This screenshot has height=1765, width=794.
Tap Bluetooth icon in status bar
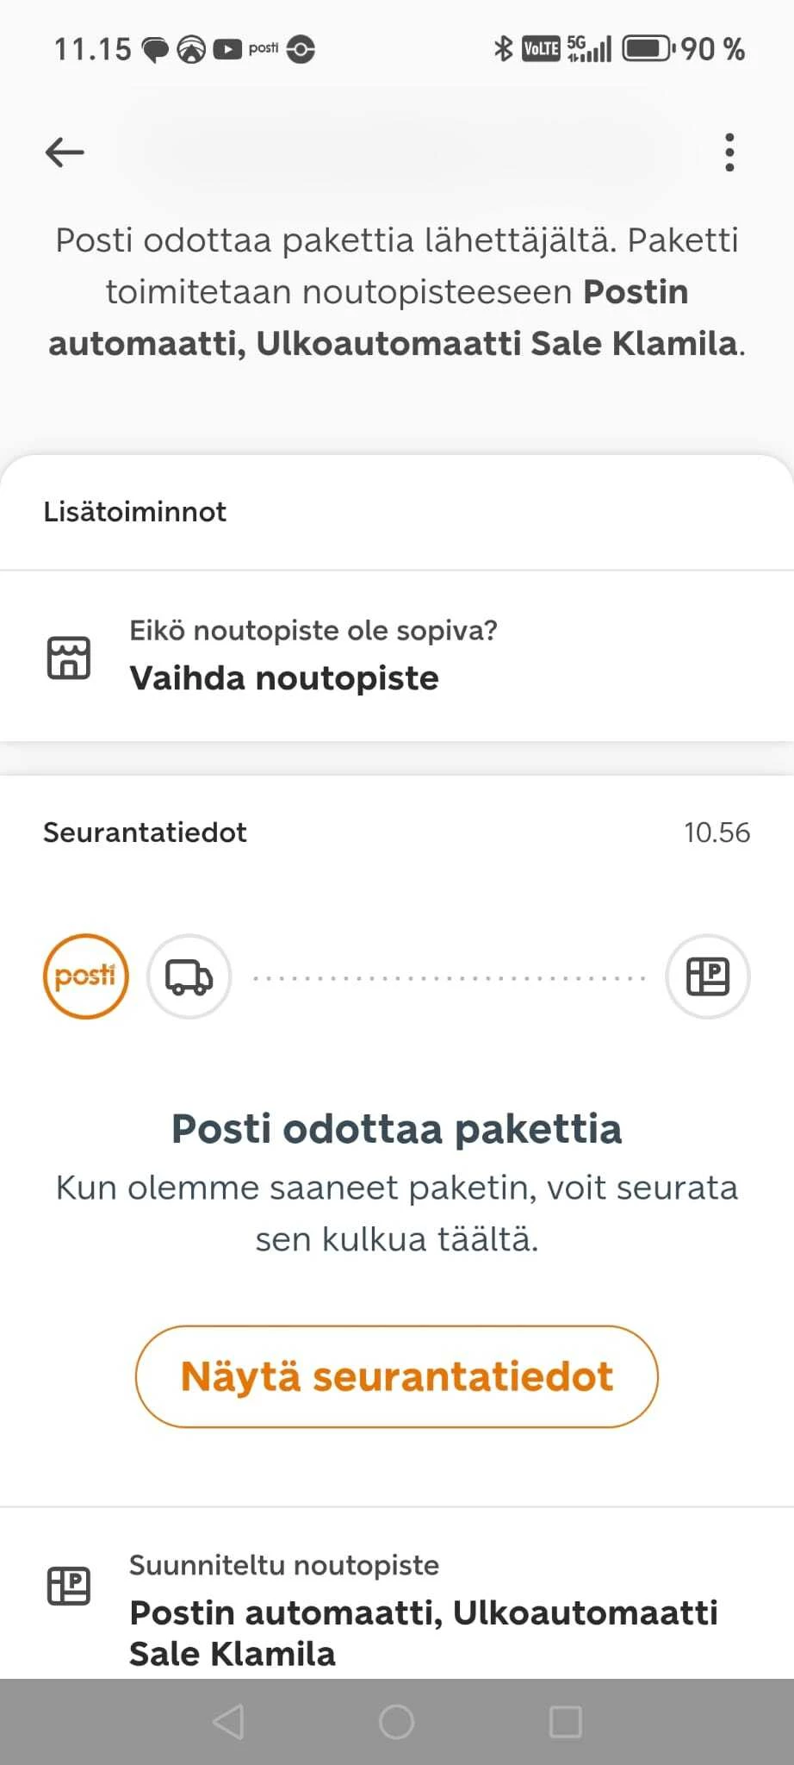click(503, 49)
